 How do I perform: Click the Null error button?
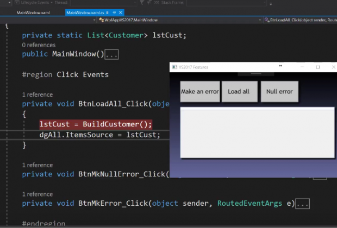279,92
